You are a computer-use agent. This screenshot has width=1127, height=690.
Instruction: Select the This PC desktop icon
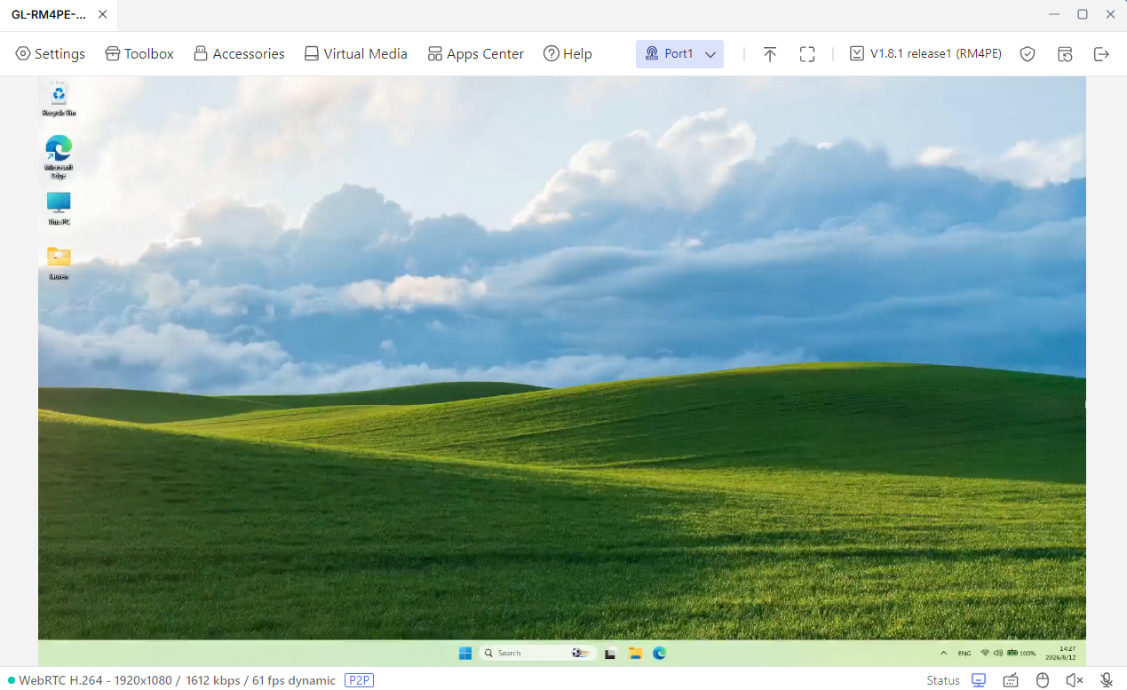pos(59,209)
